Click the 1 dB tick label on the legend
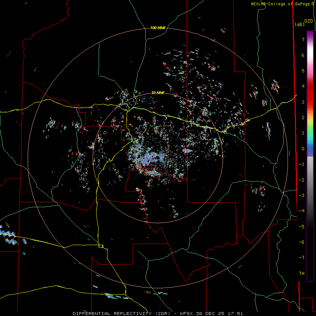The image size is (316, 316). pos(303,133)
